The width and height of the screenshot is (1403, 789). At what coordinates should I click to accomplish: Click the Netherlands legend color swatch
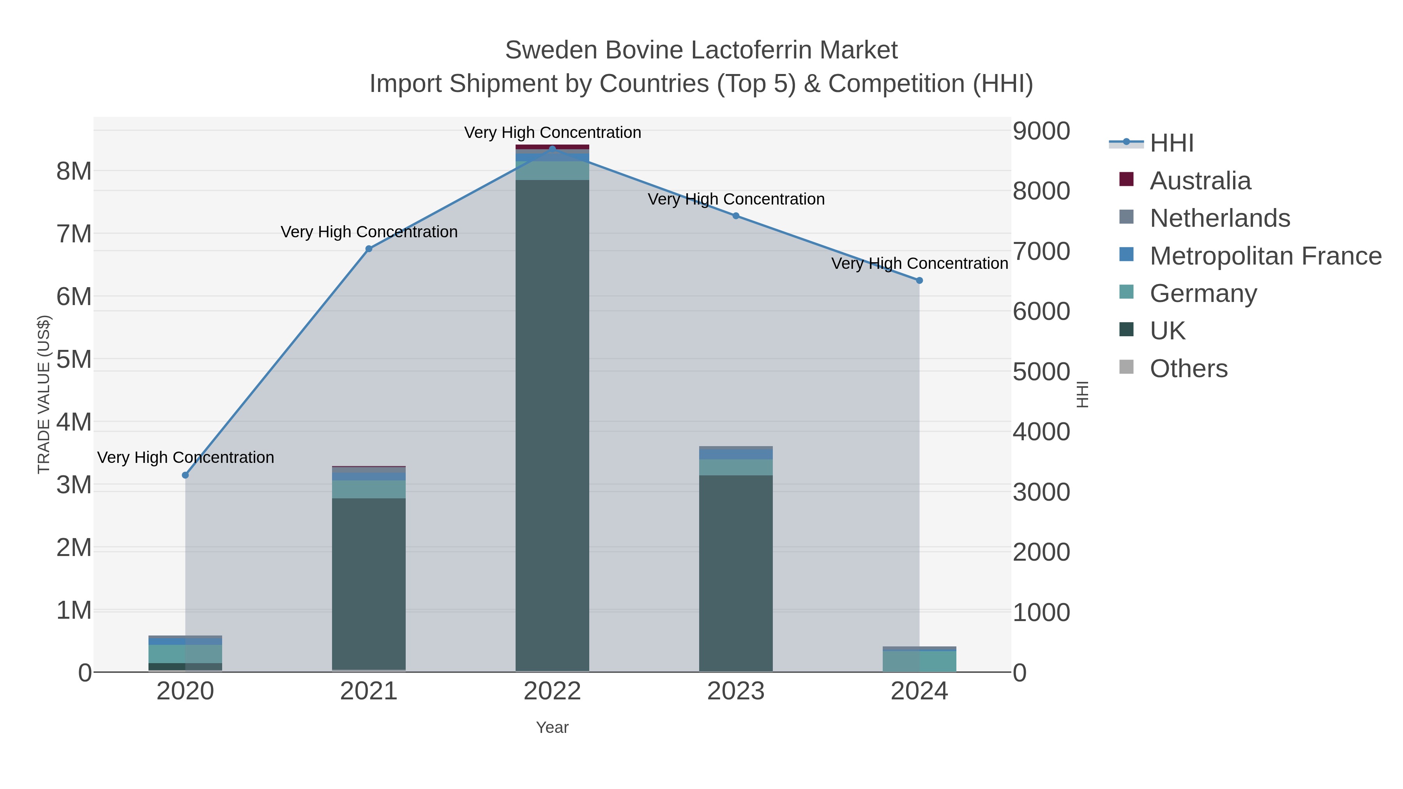click(x=1126, y=217)
